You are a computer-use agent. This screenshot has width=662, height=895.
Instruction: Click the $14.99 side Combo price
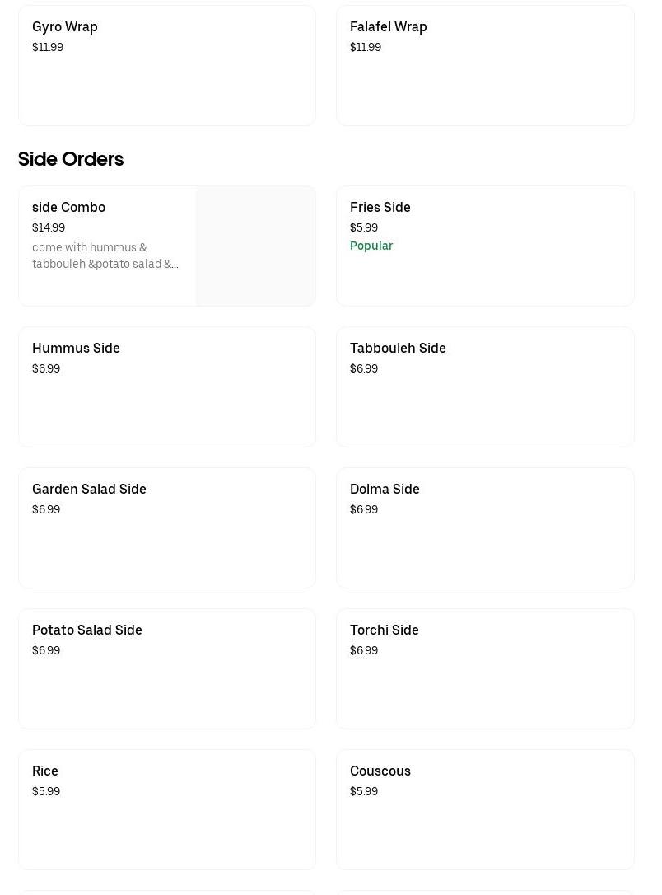pos(49,227)
